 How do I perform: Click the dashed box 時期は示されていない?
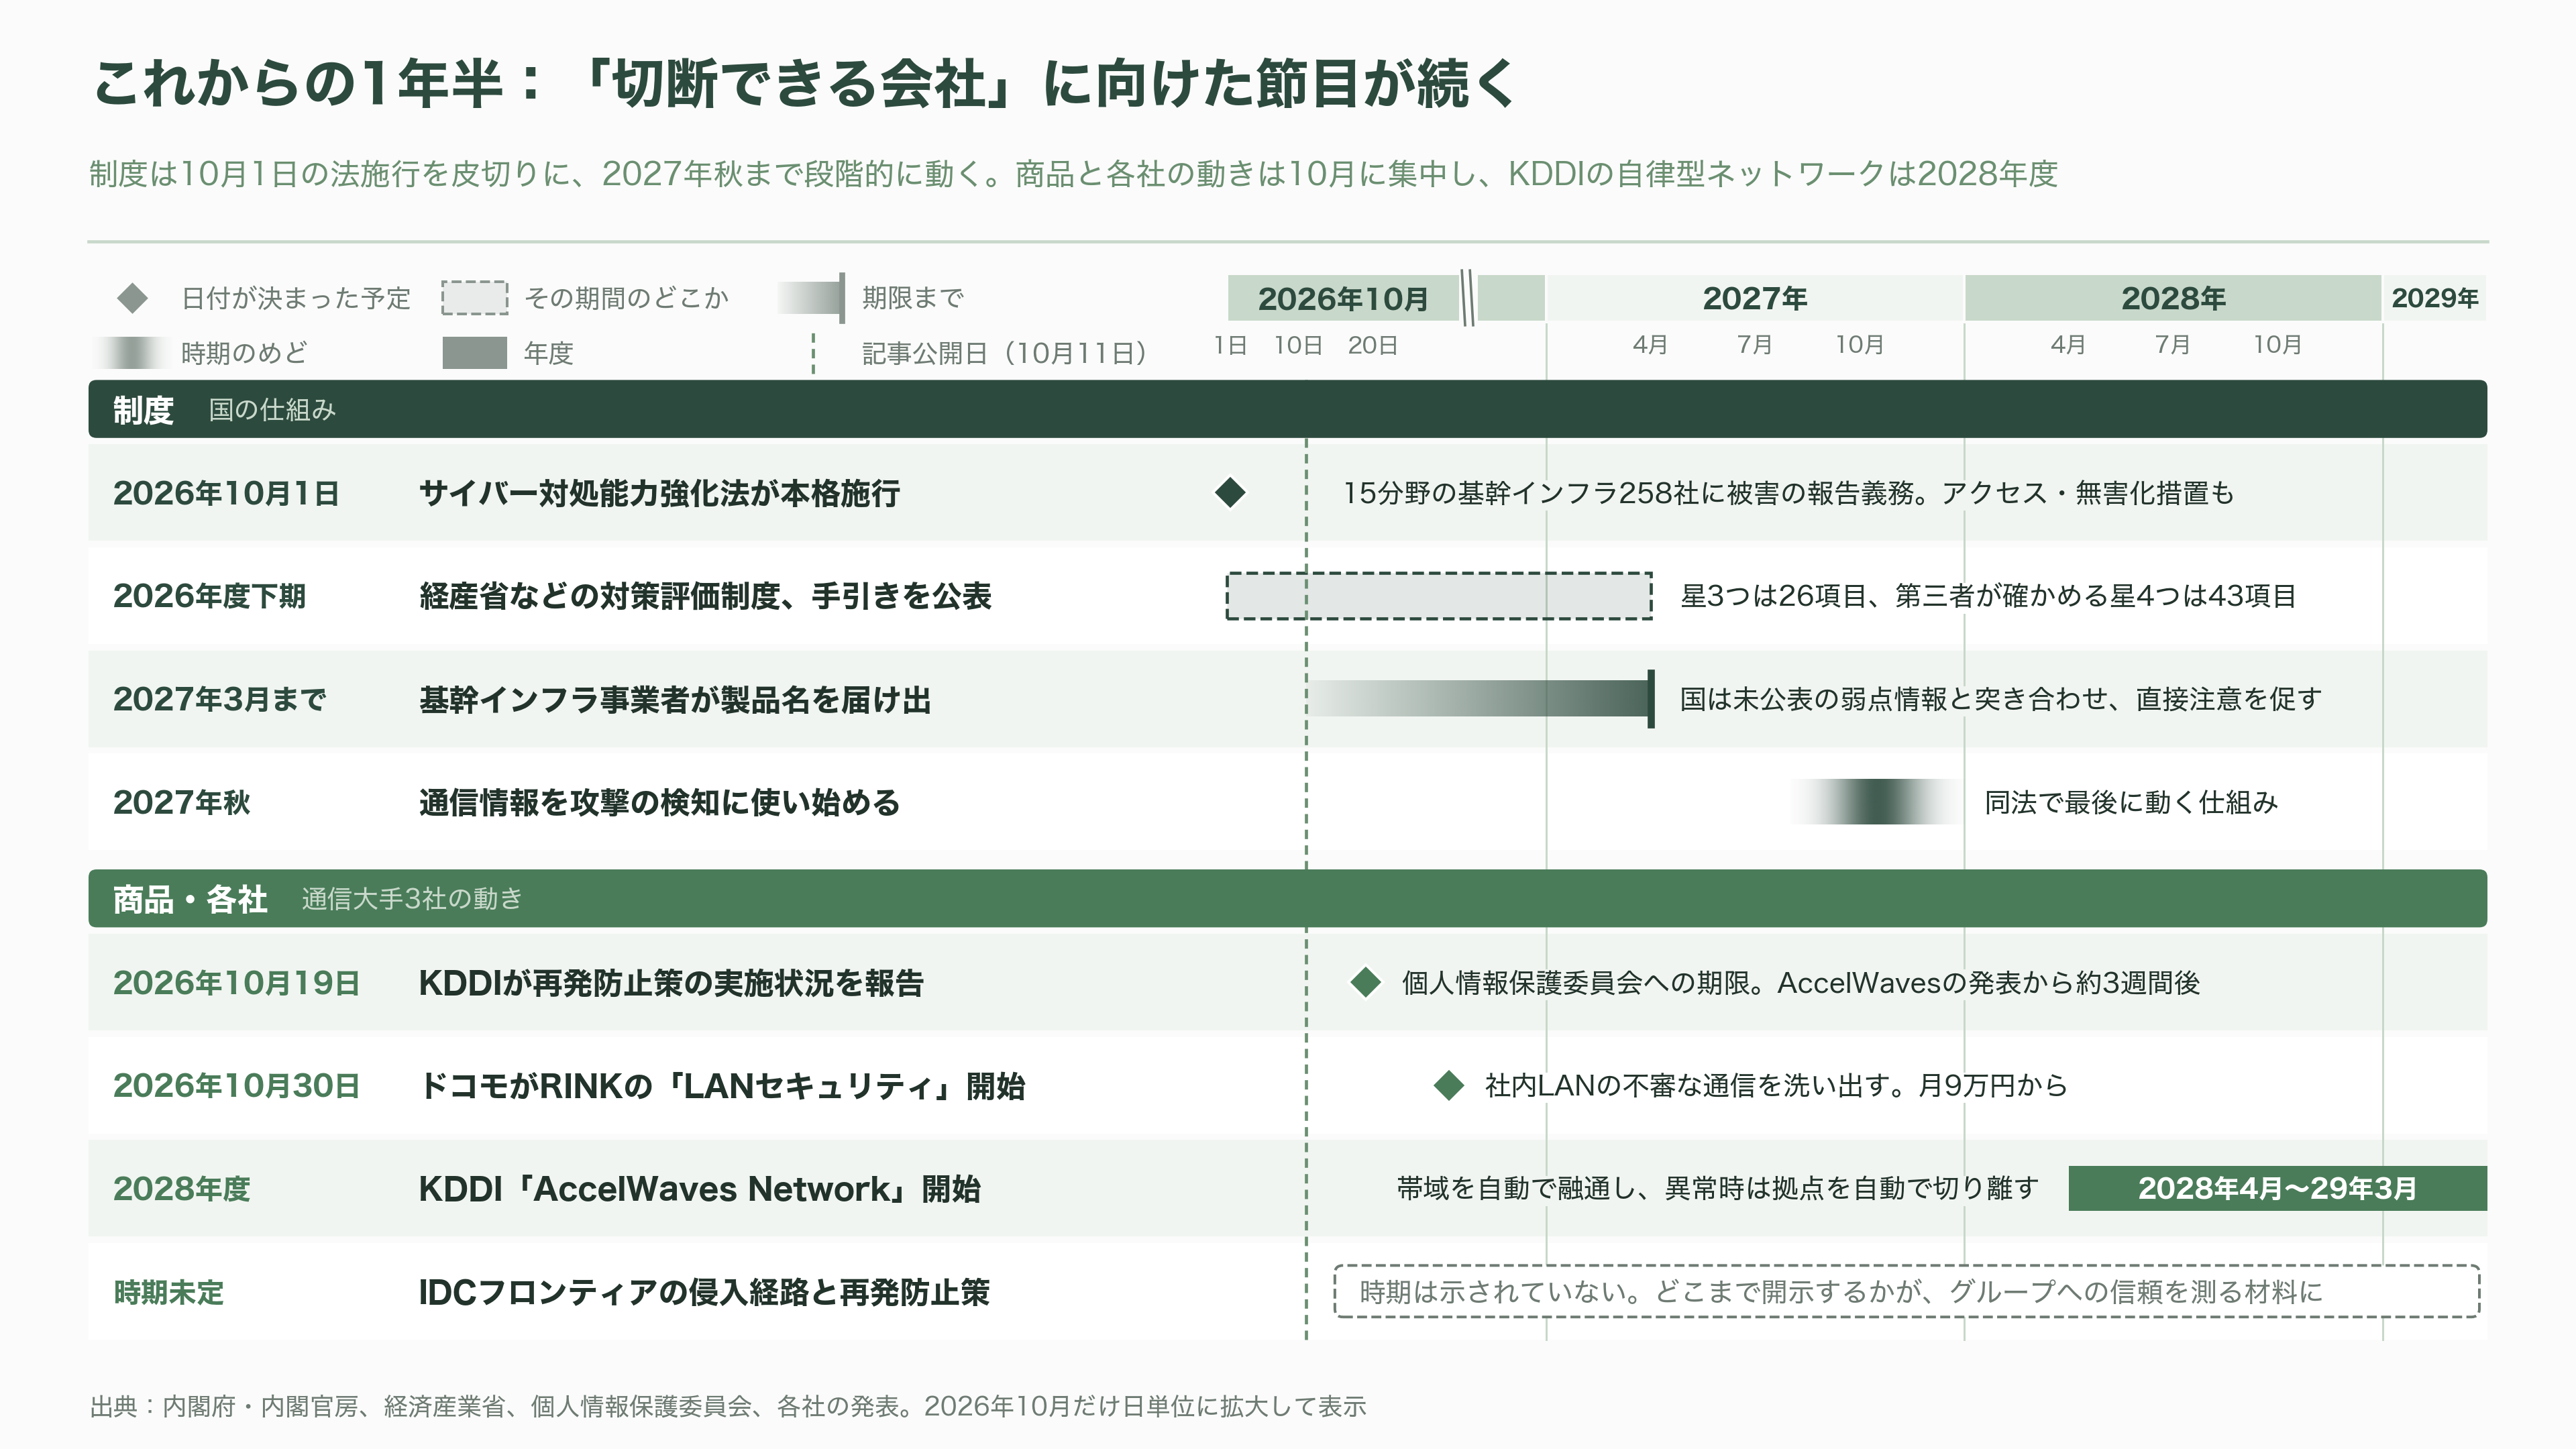1907,1291
